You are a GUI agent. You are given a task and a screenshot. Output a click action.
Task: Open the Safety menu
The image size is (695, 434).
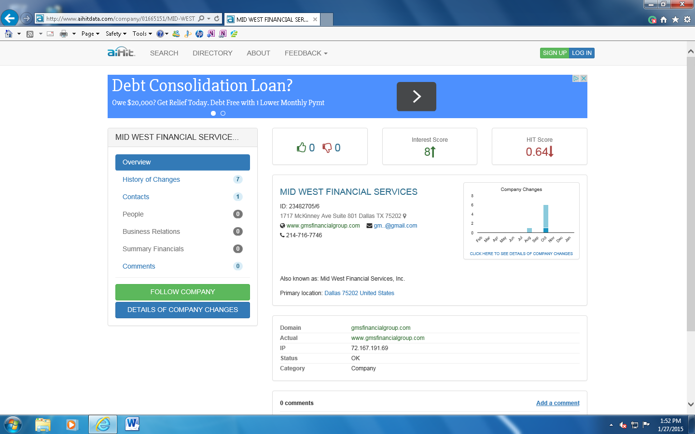(x=116, y=34)
